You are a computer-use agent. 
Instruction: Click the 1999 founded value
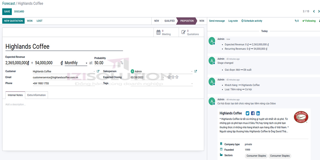[247, 150]
